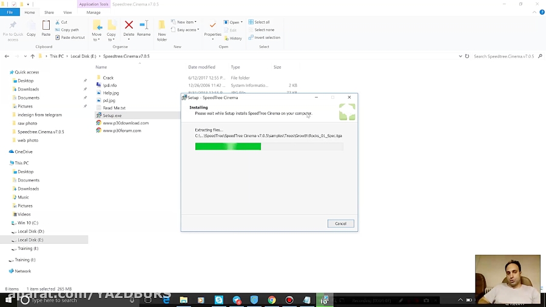Image resolution: width=546 pixels, height=307 pixels.
Task: Click the ribbon Help question mark
Action: click(x=542, y=12)
